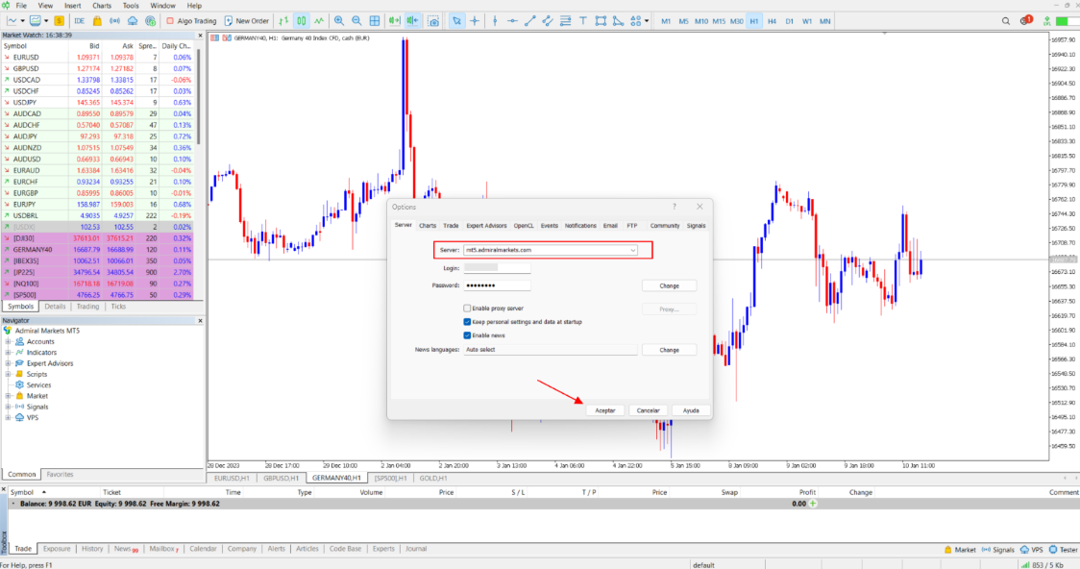
Task: Expand the Indicators node in Navigator
Action: 9,353
